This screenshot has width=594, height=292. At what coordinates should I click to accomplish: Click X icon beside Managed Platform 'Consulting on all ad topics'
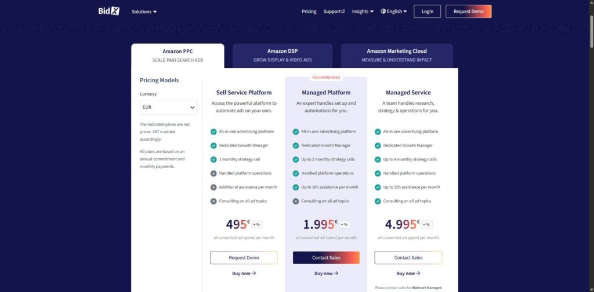pos(296,201)
